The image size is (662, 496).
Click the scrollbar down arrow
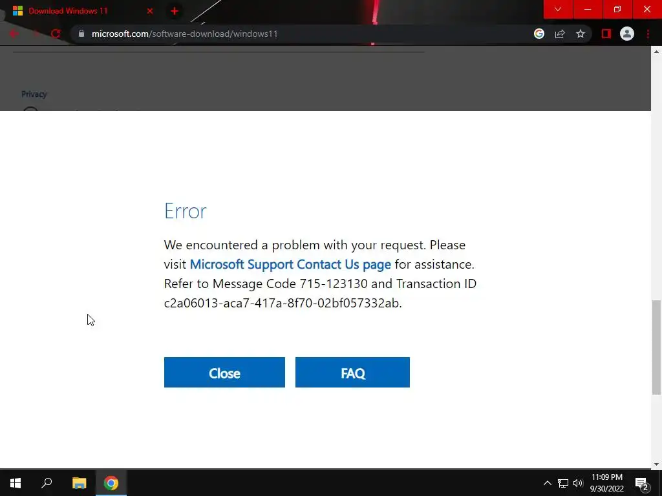pos(656,464)
